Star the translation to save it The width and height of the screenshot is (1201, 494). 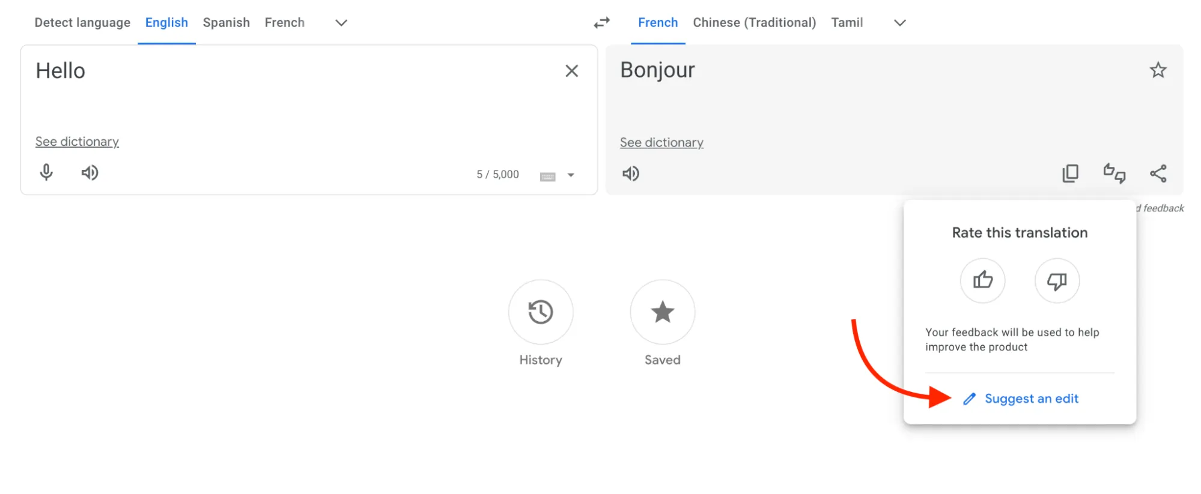click(x=1158, y=70)
